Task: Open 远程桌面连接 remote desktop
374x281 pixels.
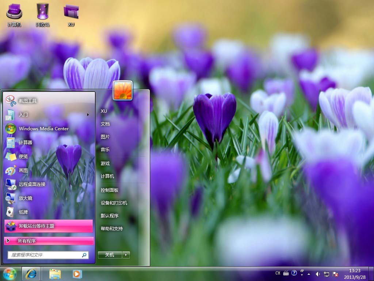Action: (x=32, y=184)
